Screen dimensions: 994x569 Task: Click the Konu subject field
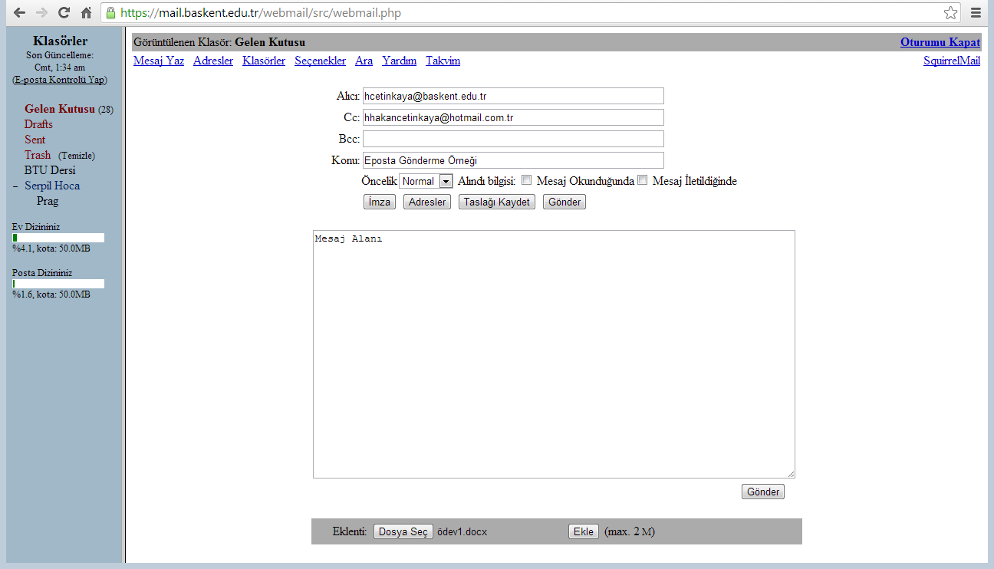pos(513,160)
